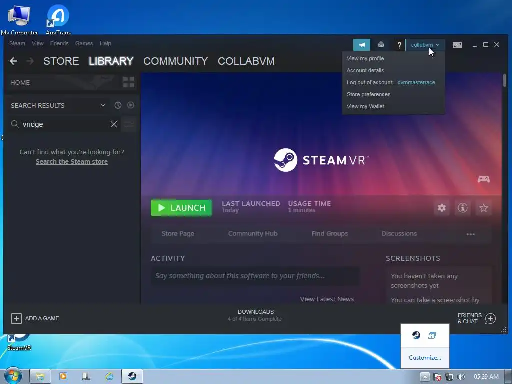Click the controller support icon on banner
Image resolution: width=512 pixels, height=384 pixels.
[x=484, y=179]
